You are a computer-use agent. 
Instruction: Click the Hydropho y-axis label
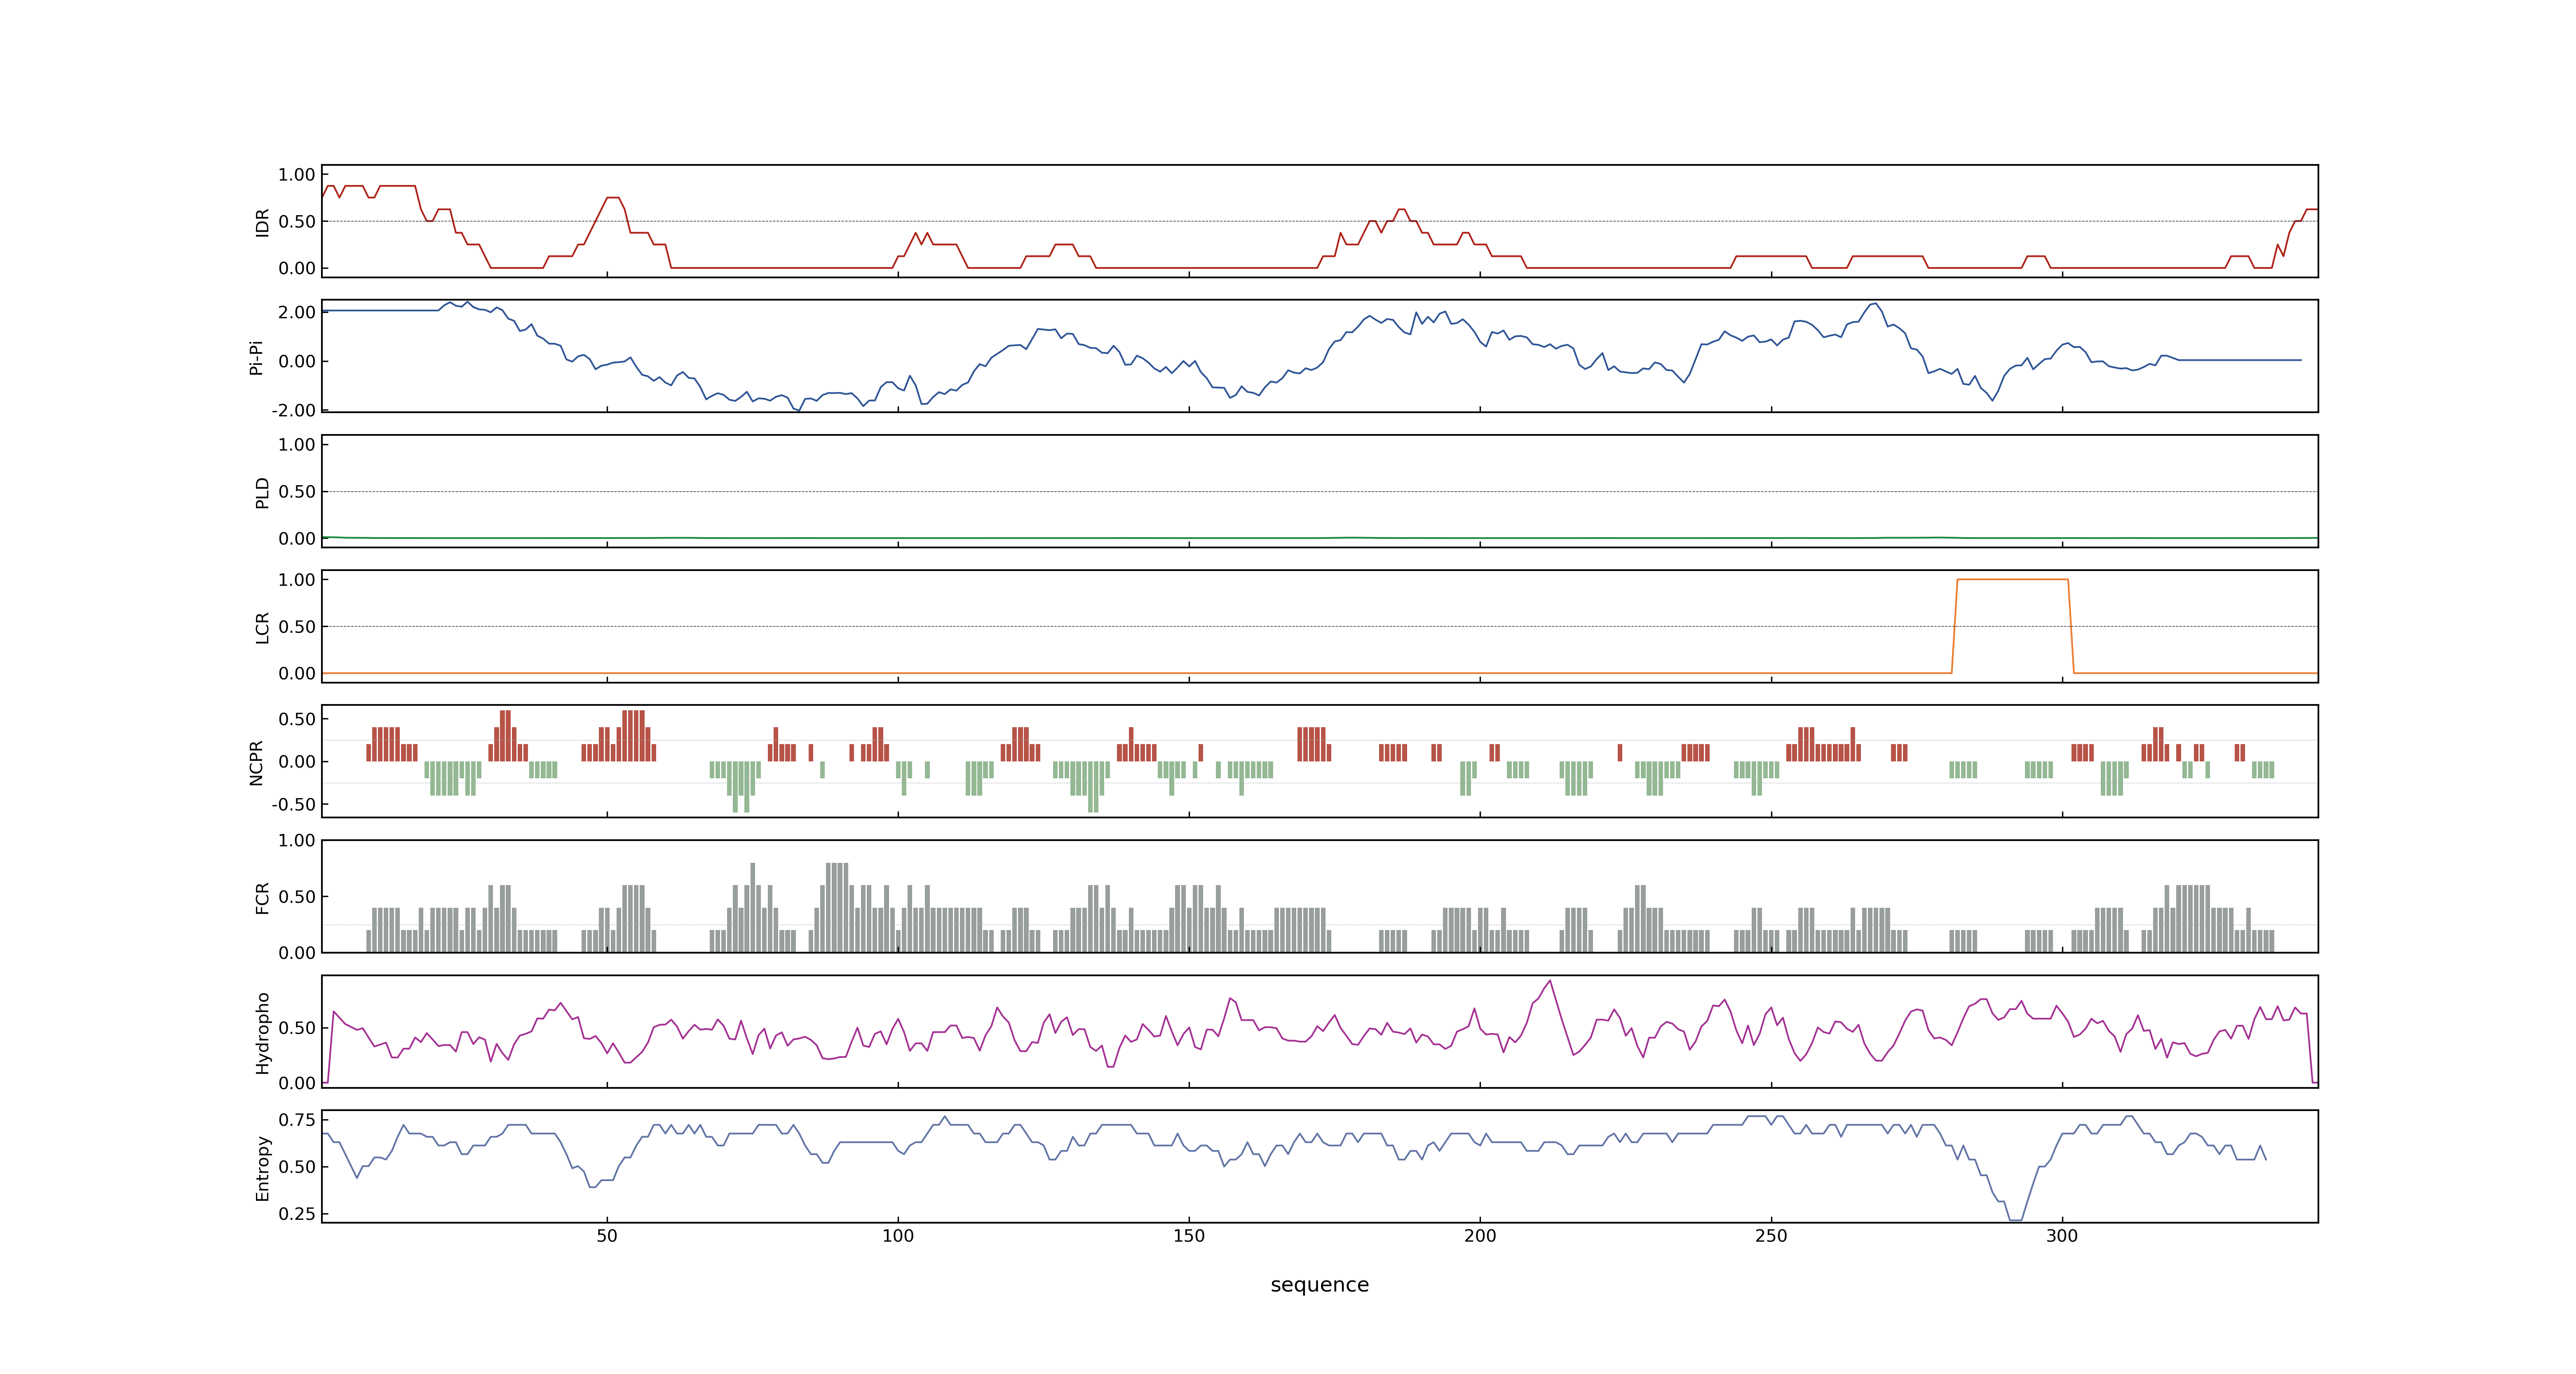point(262,1033)
